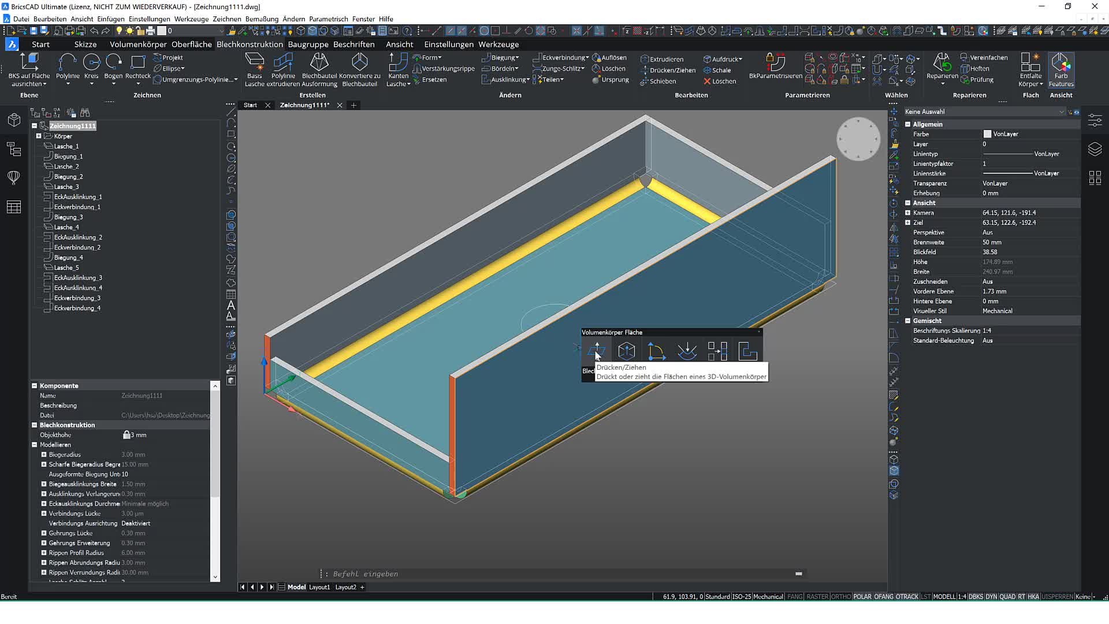
Task: Click the Verstärkungsrippe tool
Action: [x=444, y=69]
